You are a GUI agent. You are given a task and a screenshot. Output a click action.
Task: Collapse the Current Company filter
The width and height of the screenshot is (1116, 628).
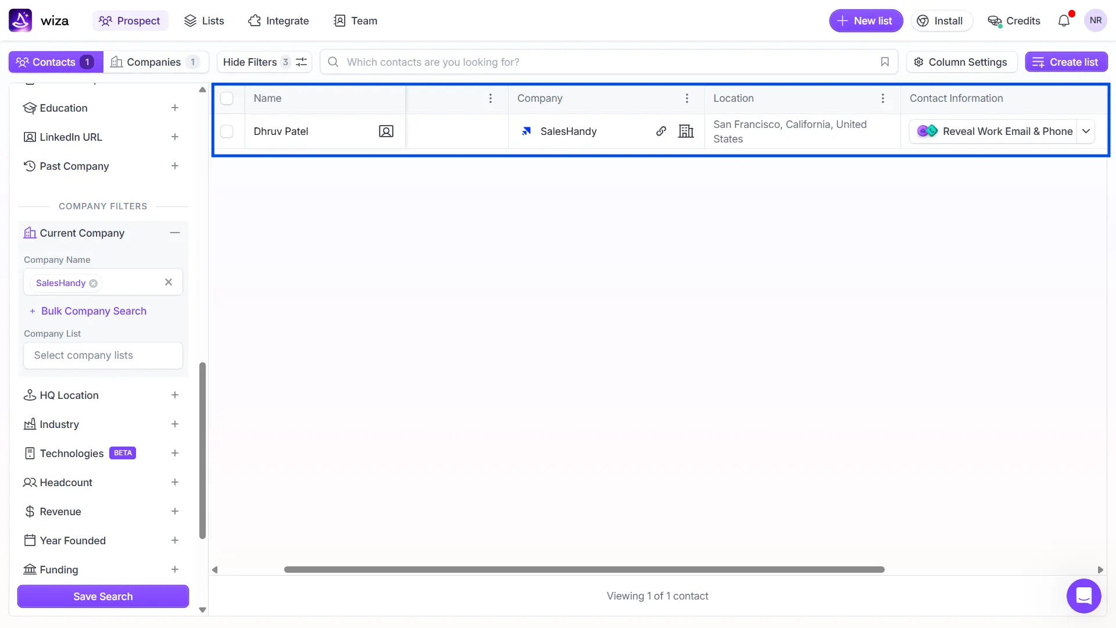coord(175,233)
